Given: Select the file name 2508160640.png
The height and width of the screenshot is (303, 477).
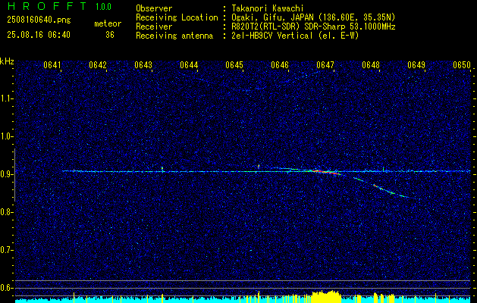Looking at the screenshot, I should tap(39, 20).
